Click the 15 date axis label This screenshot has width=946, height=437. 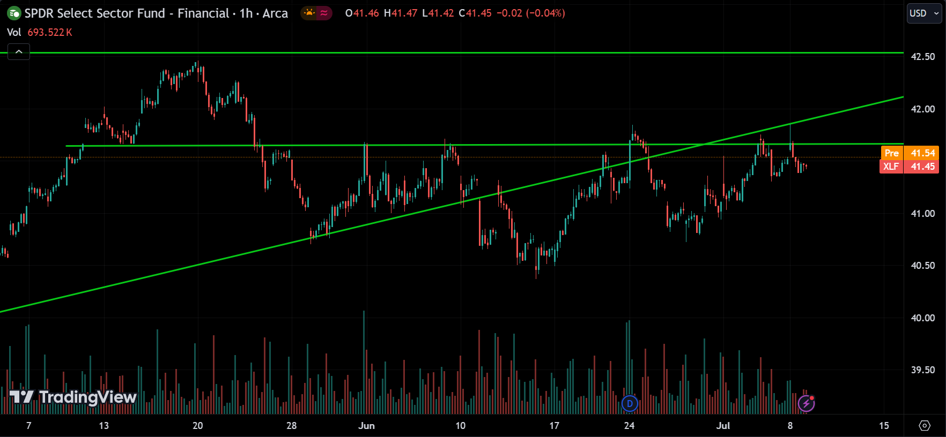point(884,426)
